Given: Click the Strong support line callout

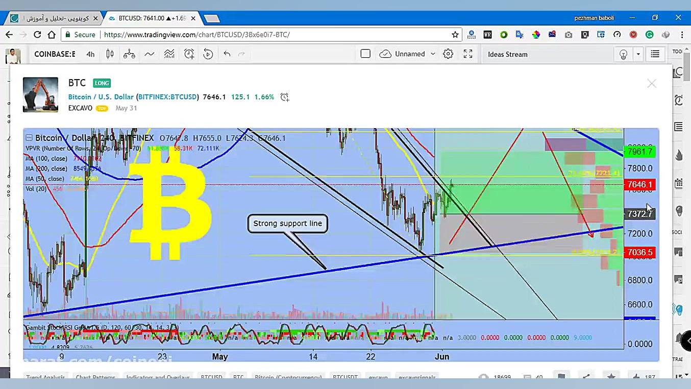Looking at the screenshot, I should pyautogui.click(x=288, y=224).
